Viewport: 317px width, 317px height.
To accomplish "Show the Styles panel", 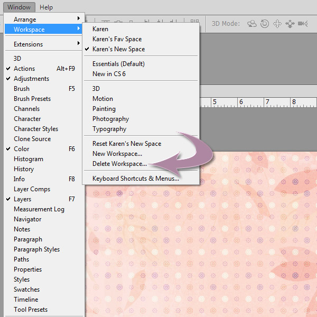I will point(43,279).
